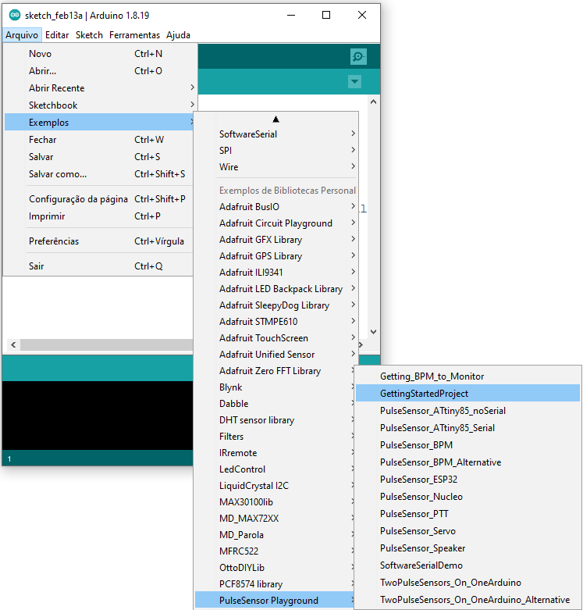Expand the Sketchbook submenu
The width and height of the screenshot is (583, 610).
pyautogui.click(x=98, y=105)
